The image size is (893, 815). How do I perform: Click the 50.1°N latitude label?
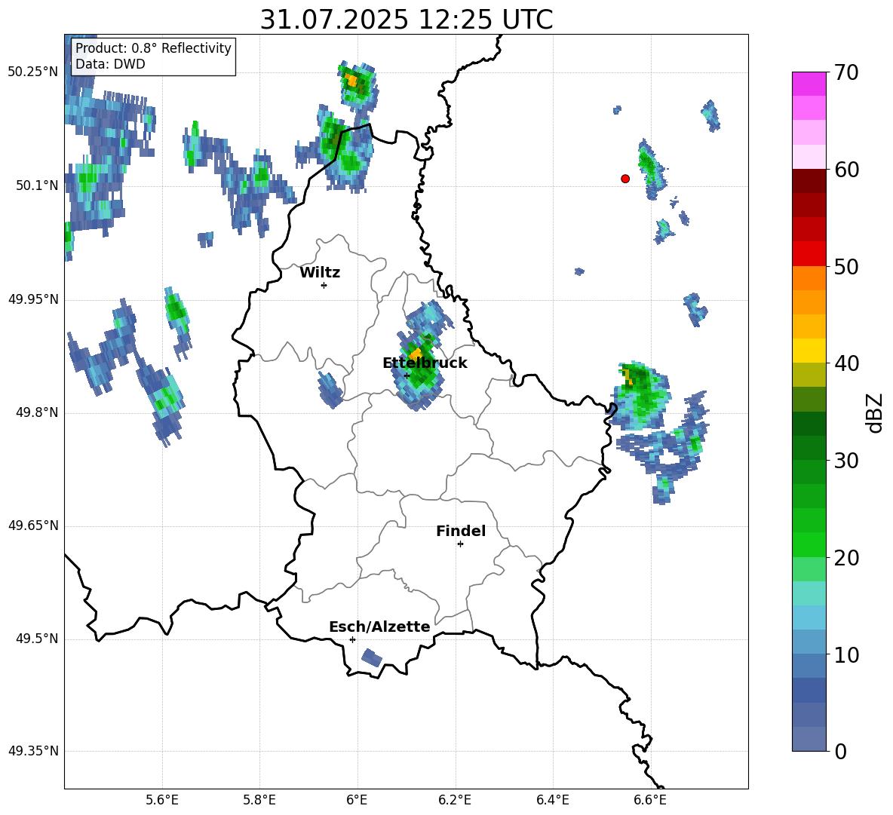[36, 185]
